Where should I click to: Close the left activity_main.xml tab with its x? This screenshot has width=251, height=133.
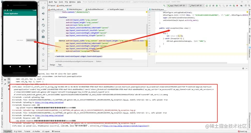(65, 10)
